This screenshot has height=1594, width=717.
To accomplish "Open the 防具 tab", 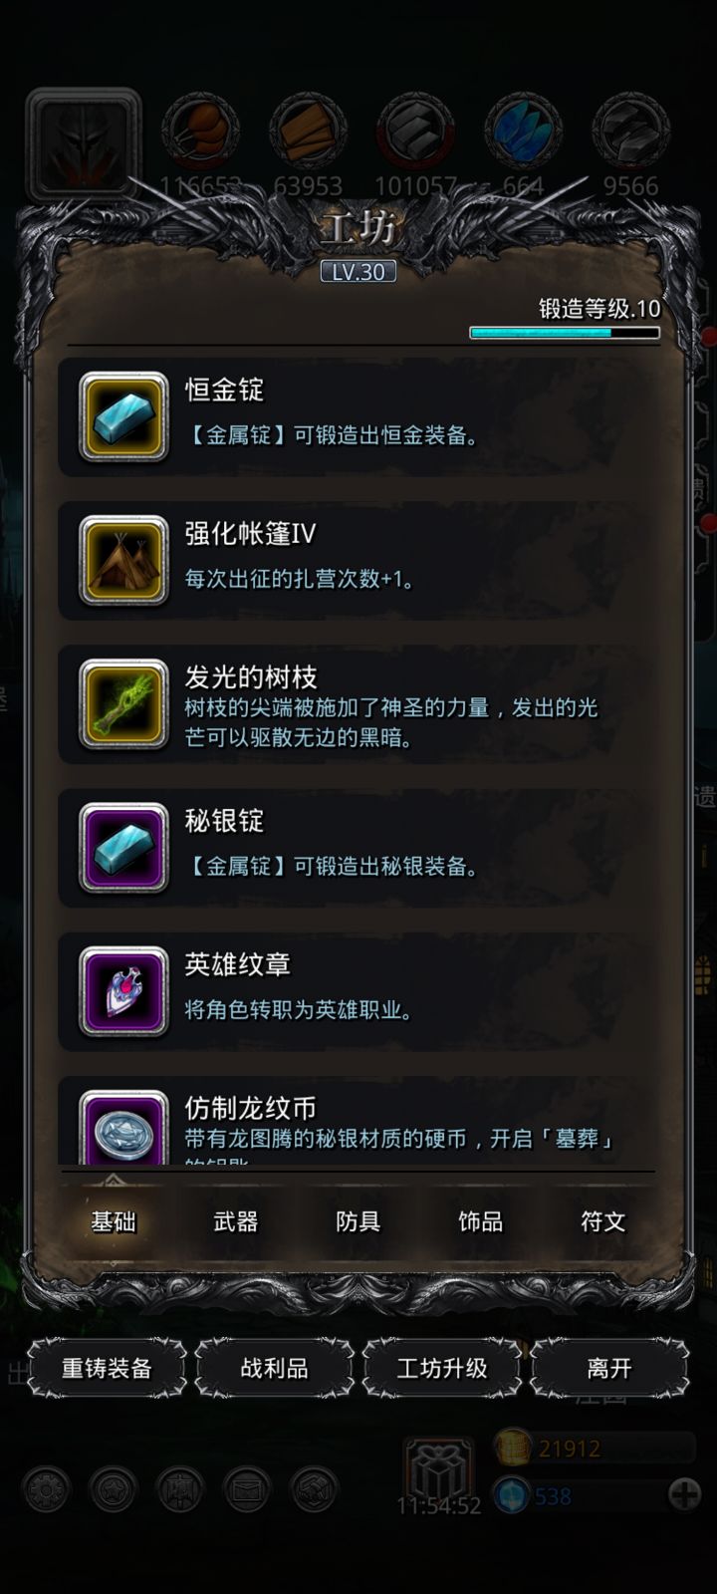I will click(x=358, y=1221).
